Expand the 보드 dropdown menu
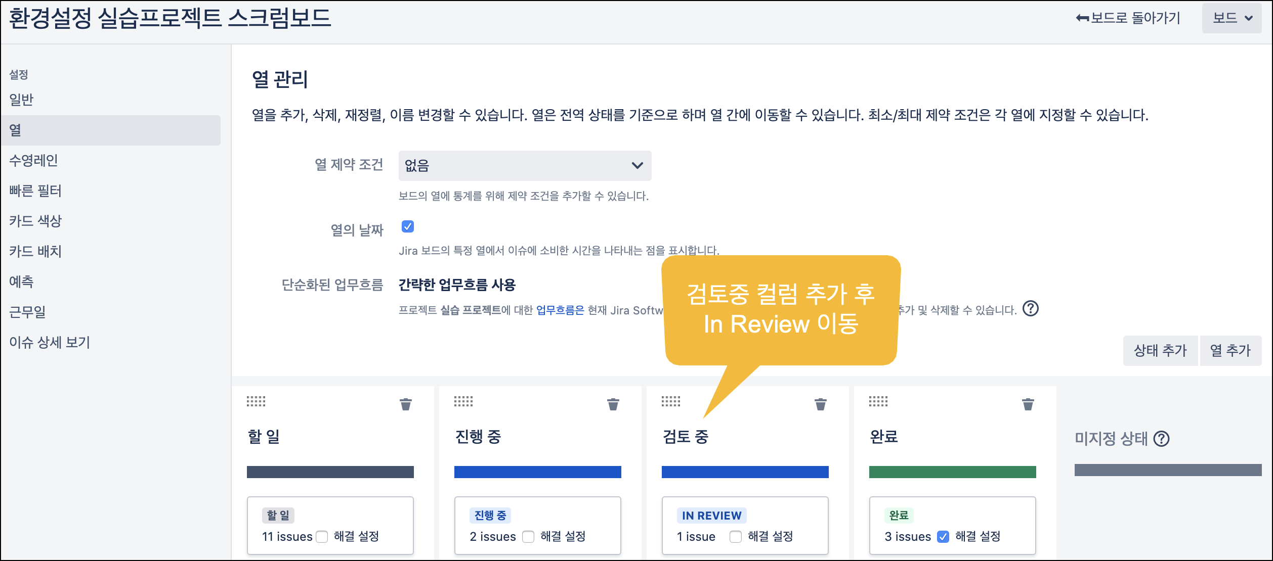The height and width of the screenshot is (561, 1273). pos(1232,19)
